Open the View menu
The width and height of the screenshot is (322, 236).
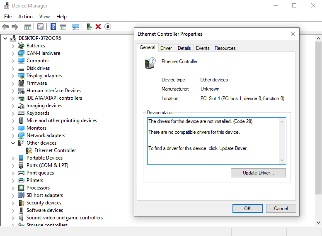[45, 17]
